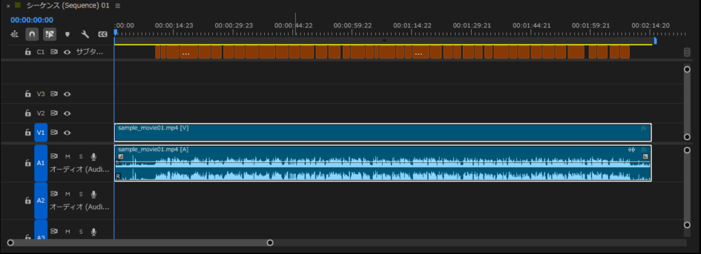Toggle the blue V1 track targeting button

(40, 132)
